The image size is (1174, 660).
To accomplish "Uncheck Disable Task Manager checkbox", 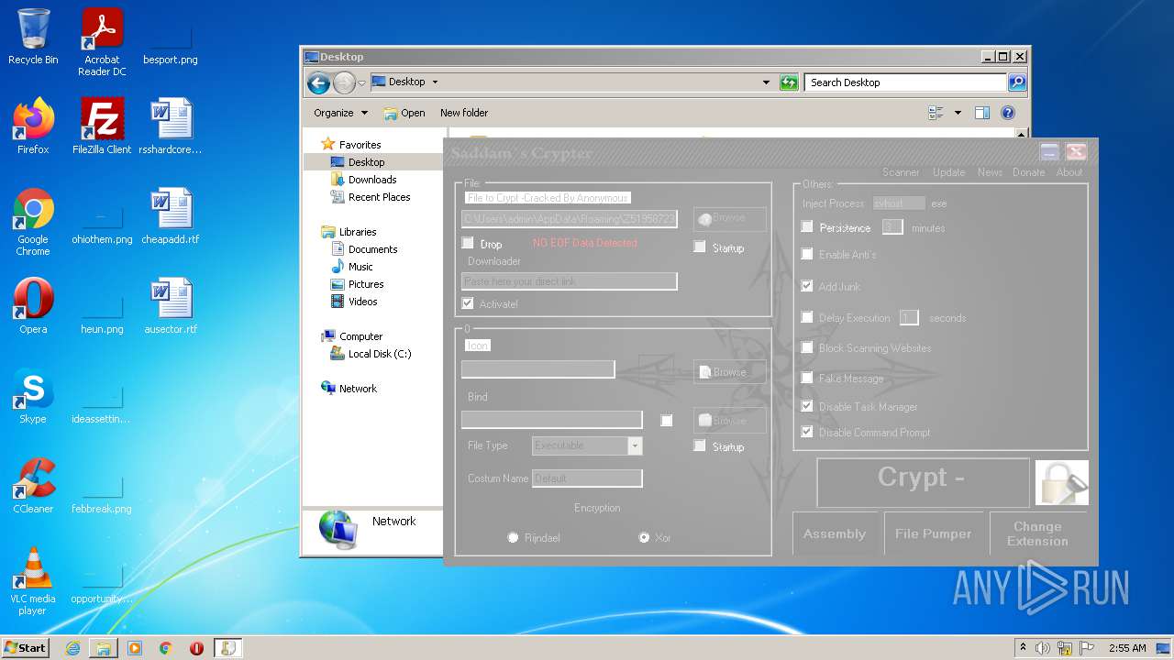I will coord(807,406).
